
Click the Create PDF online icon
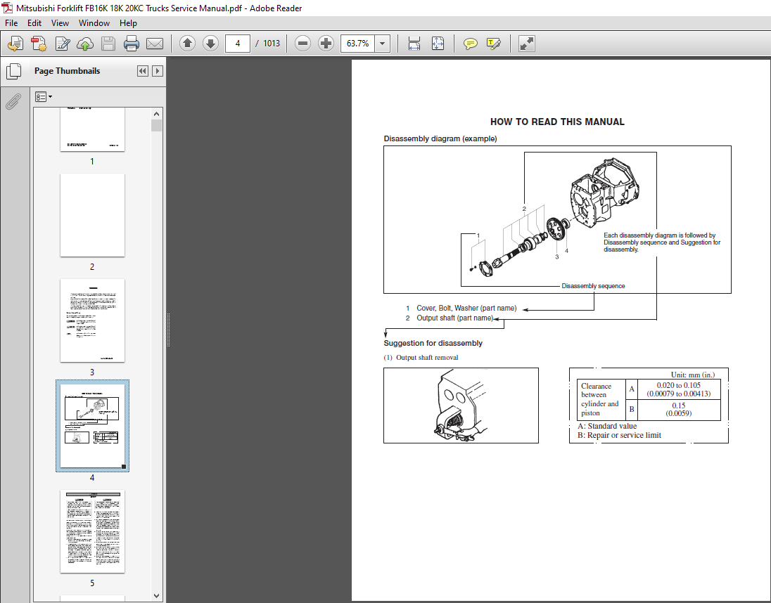pyautogui.click(x=15, y=44)
